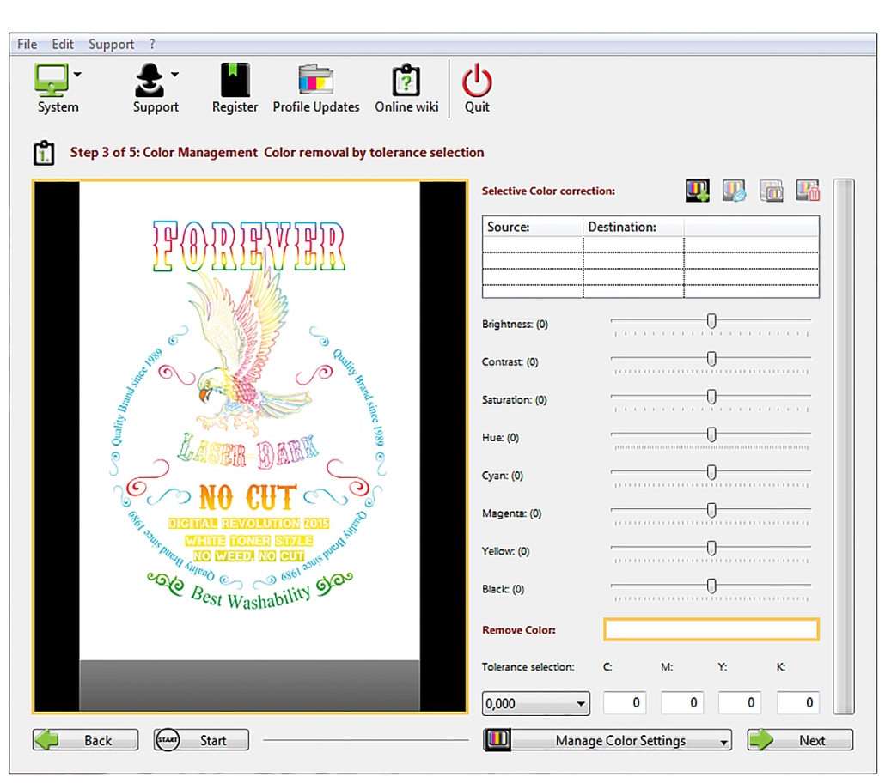
Task: Click the Brightness slider handle
Action: coord(711,321)
